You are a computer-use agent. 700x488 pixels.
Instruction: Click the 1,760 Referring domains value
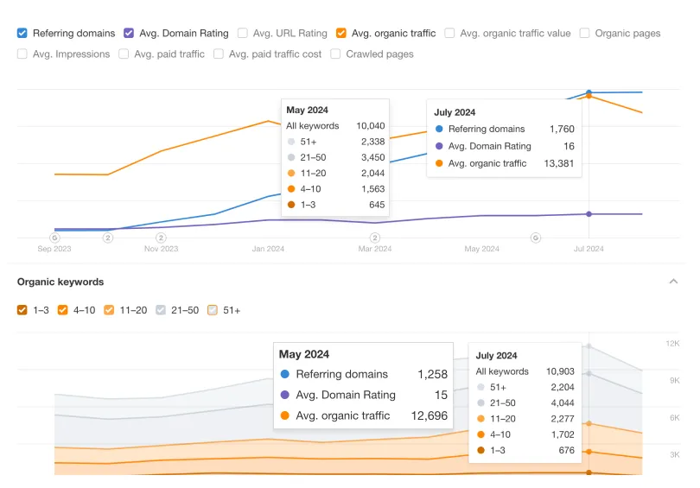click(562, 129)
